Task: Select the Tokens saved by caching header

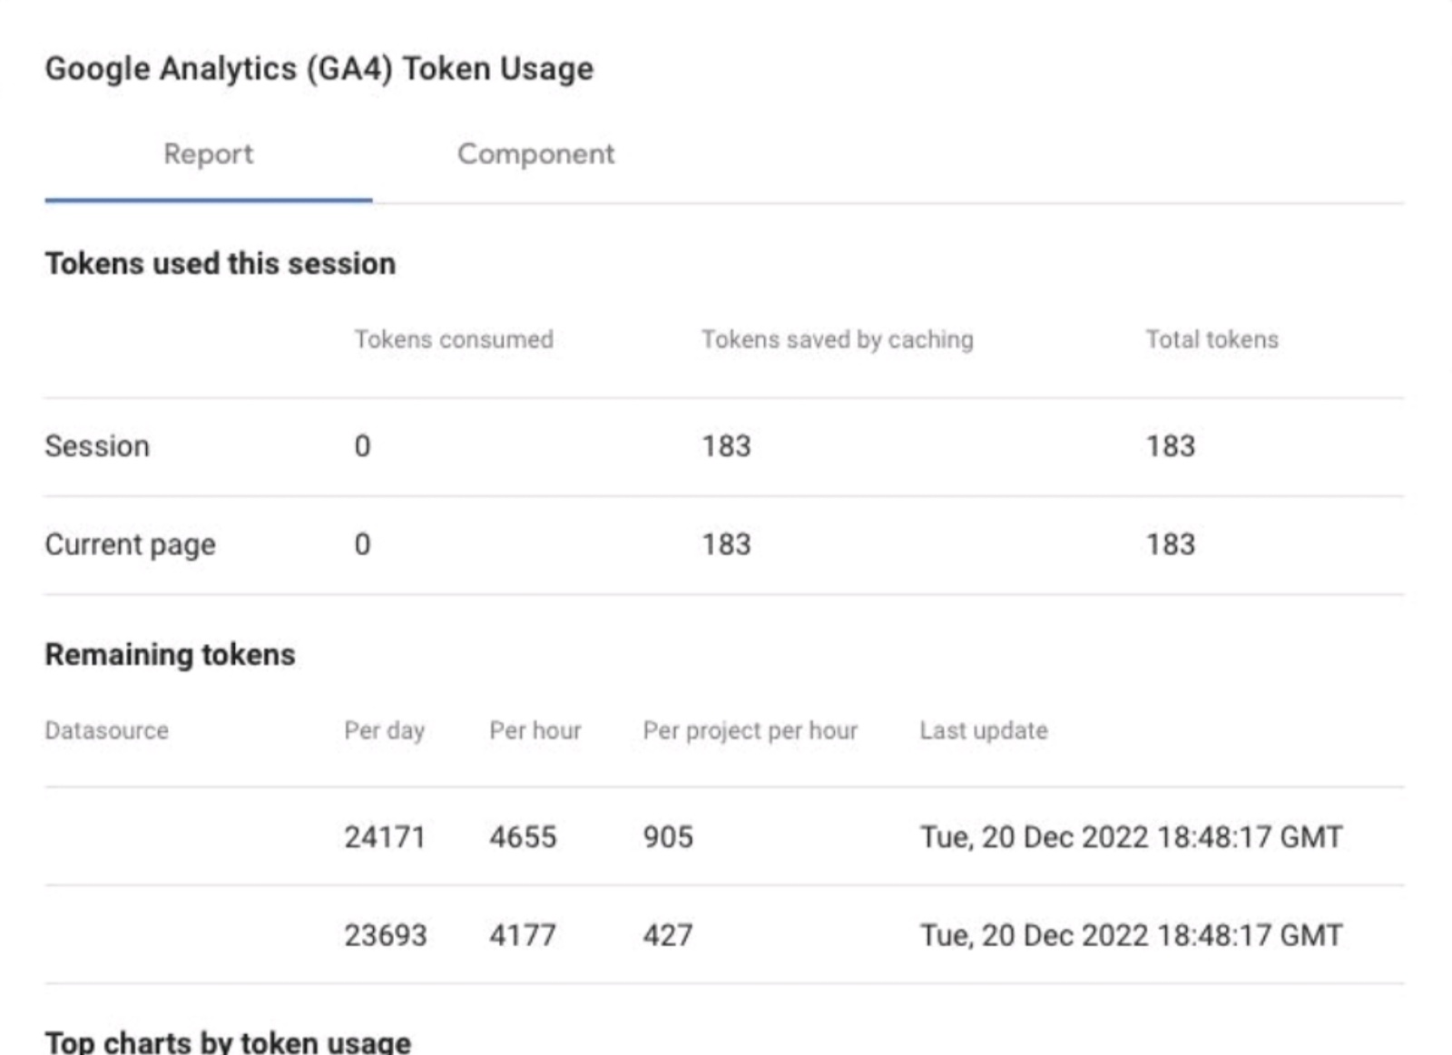Action: tap(837, 339)
